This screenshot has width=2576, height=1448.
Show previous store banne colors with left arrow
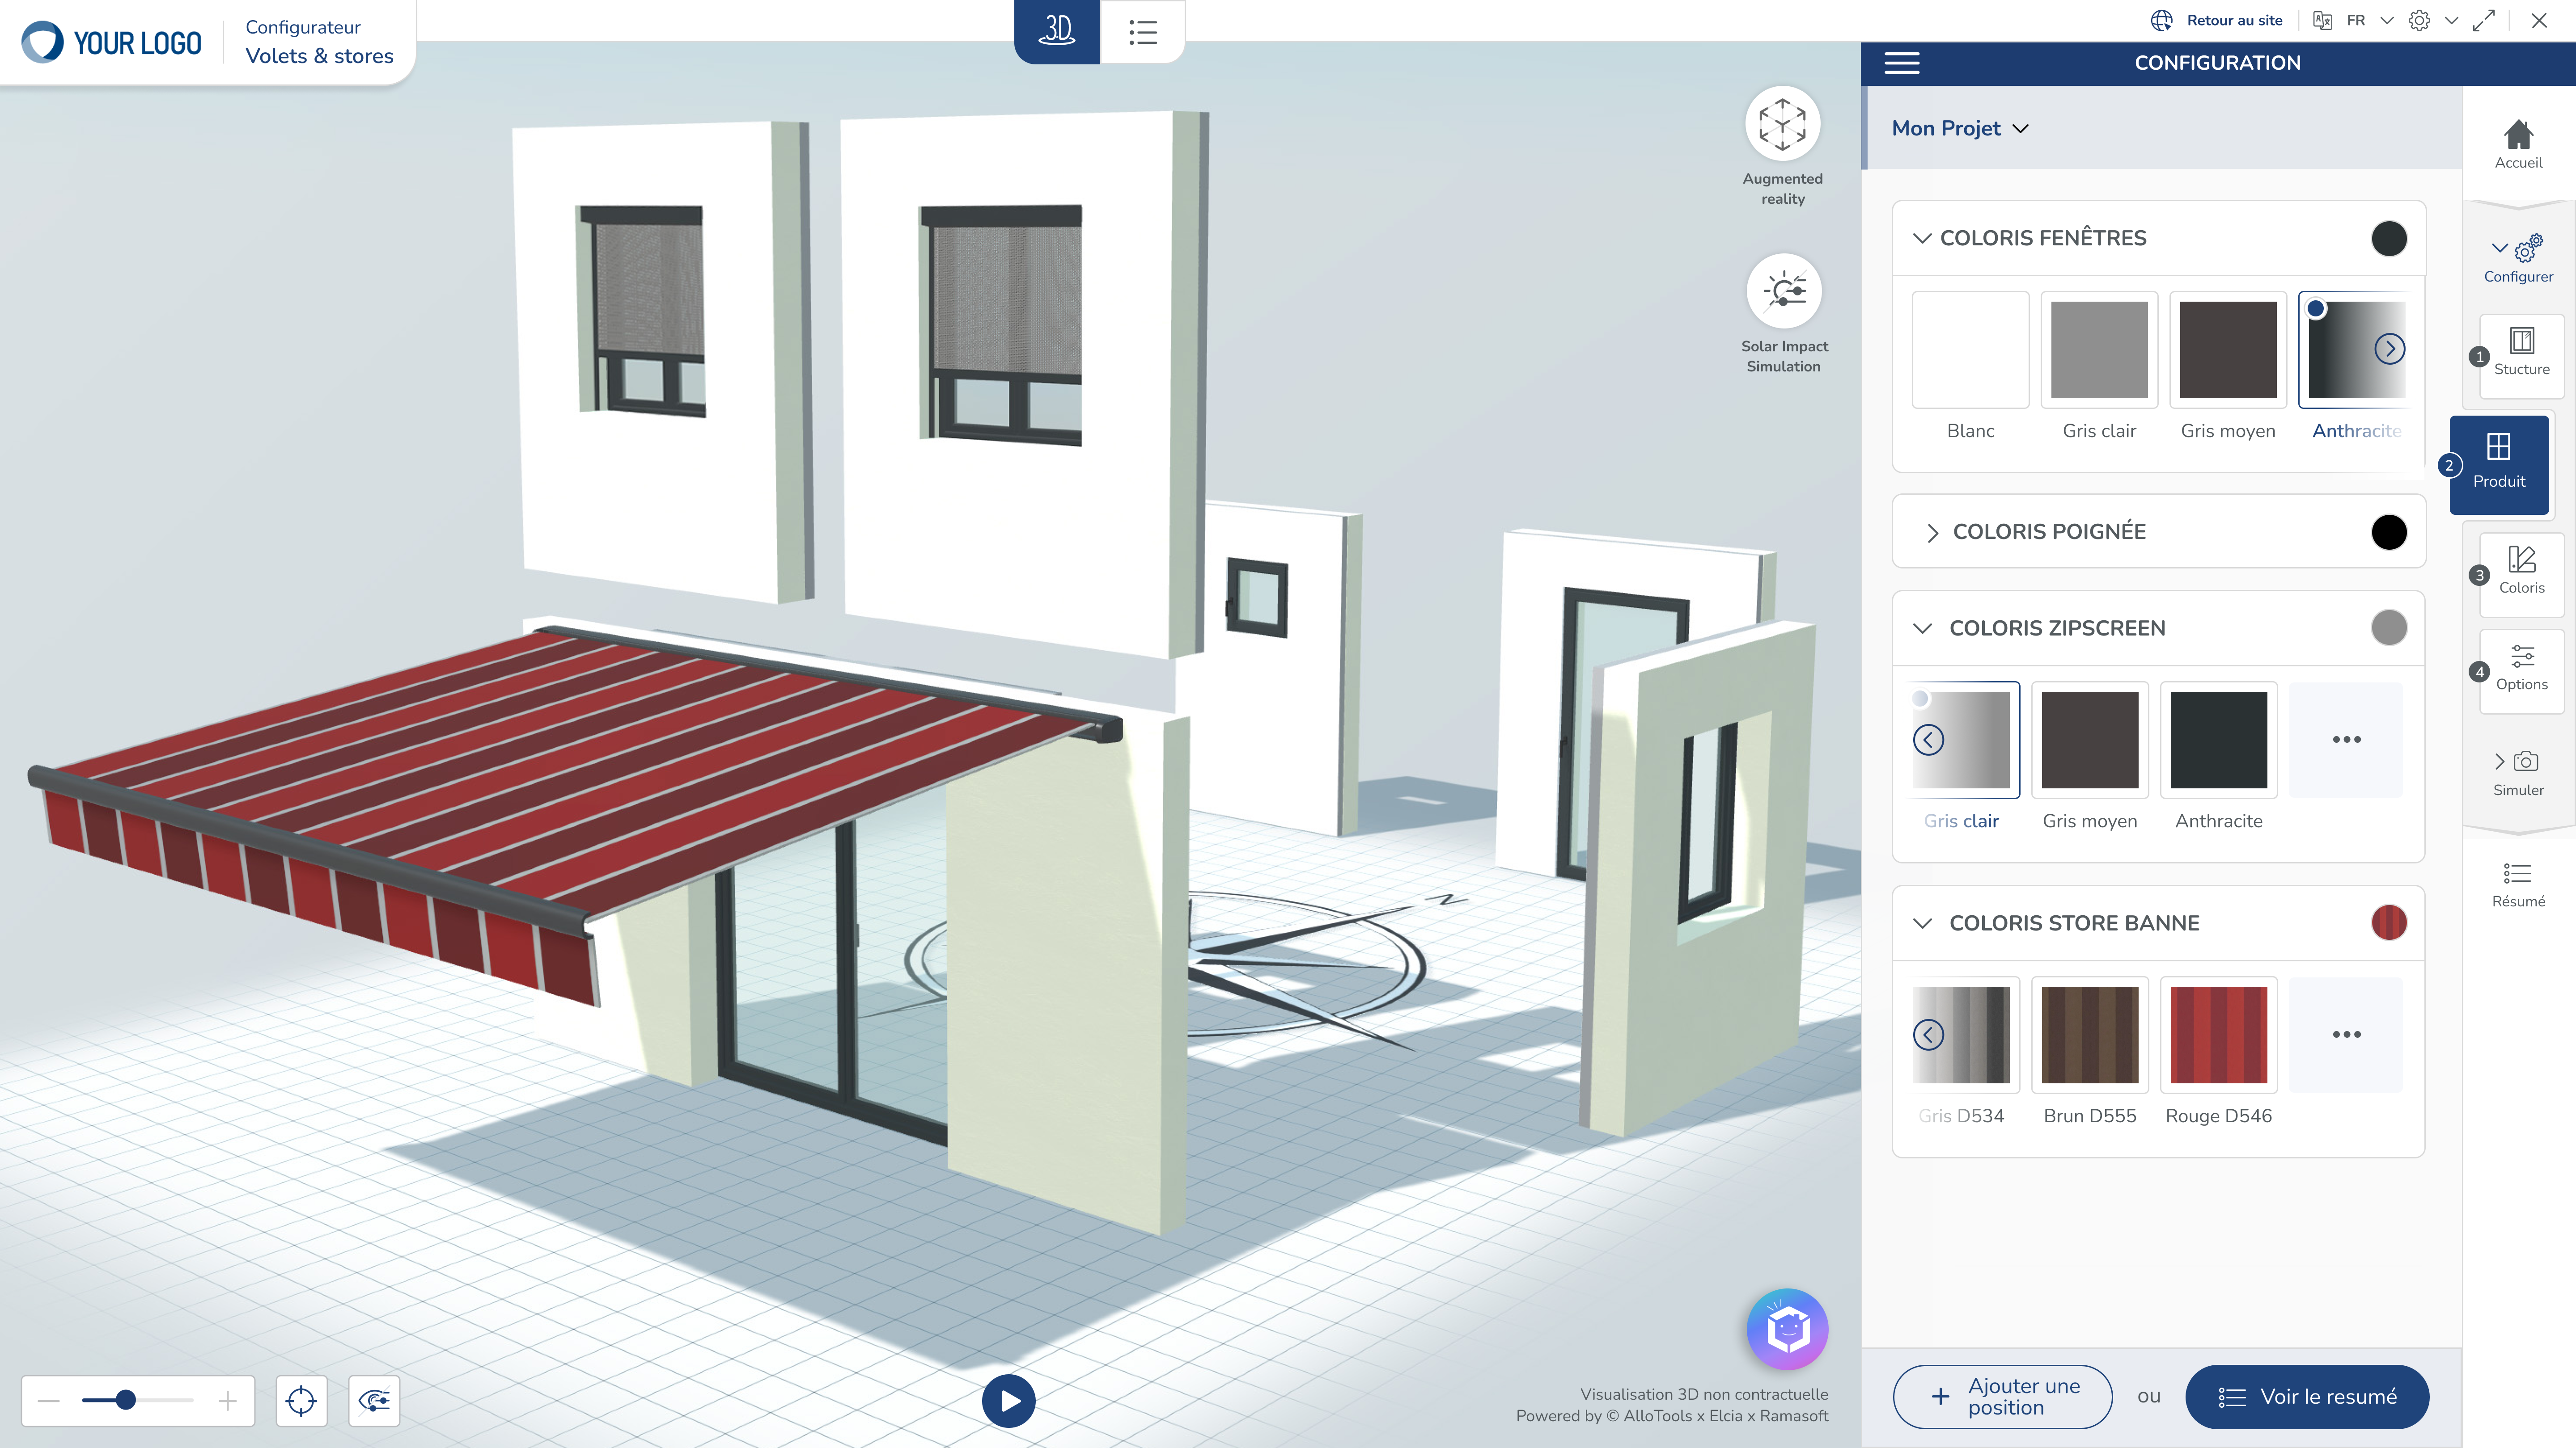pos(1928,1034)
